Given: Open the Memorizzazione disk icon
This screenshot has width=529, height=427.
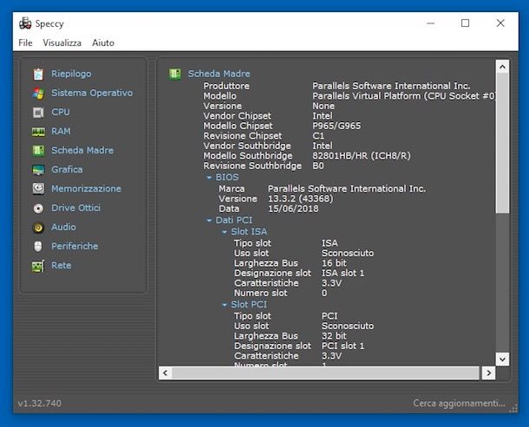Looking at the screenshot, I should coord(37,189).
